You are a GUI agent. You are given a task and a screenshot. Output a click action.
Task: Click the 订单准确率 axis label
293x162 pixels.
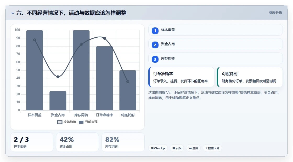(104, 115)
